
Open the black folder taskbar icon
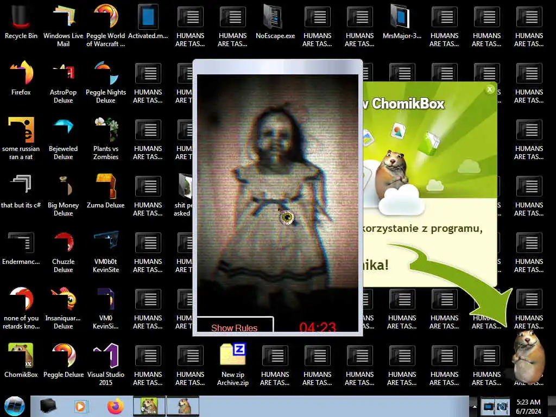(x=48, y=406)
